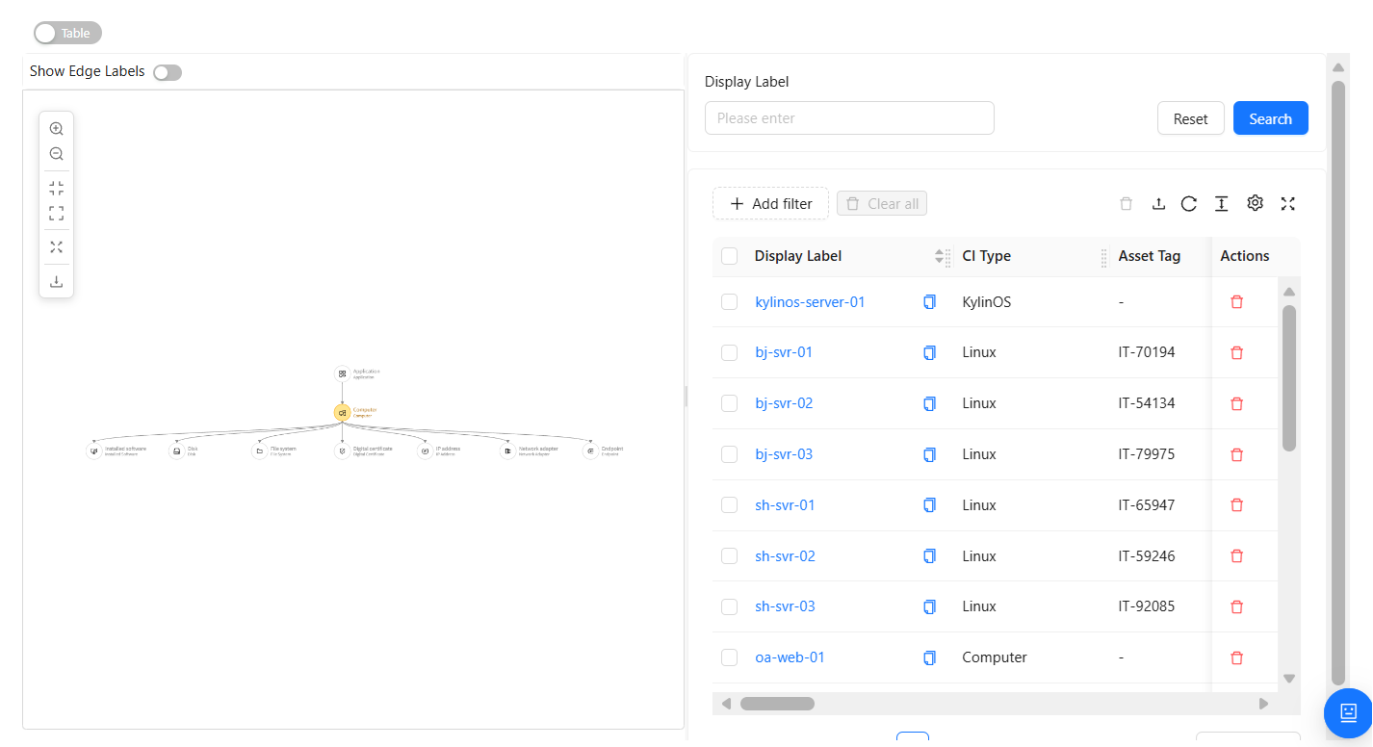Delete the oa-web-01 row
This screenshot has height=747, width=1373.
click(x=1237, y=657)
